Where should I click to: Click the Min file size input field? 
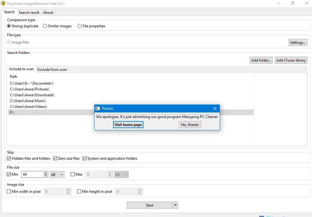(32, 174)
